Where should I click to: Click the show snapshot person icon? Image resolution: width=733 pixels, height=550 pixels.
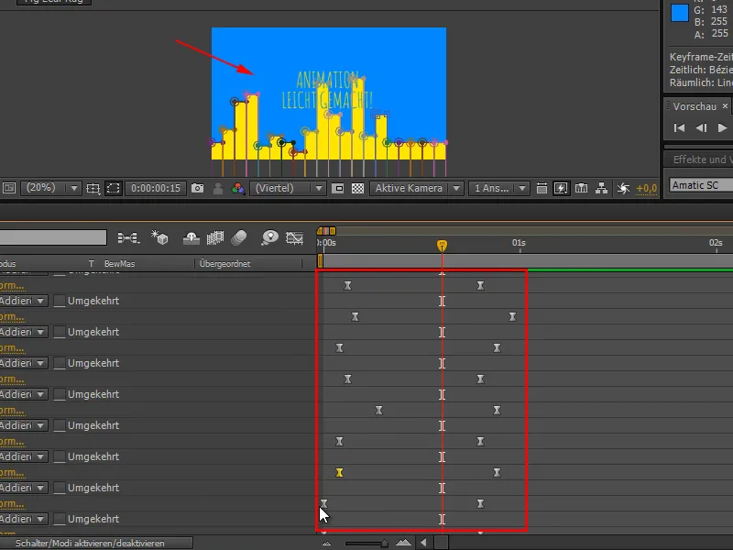click(x=218, y=188)
